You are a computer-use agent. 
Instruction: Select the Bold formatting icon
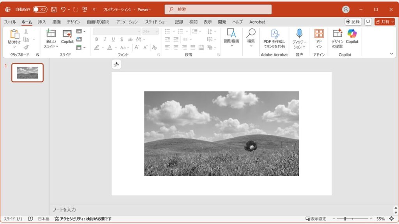(96, 39)
